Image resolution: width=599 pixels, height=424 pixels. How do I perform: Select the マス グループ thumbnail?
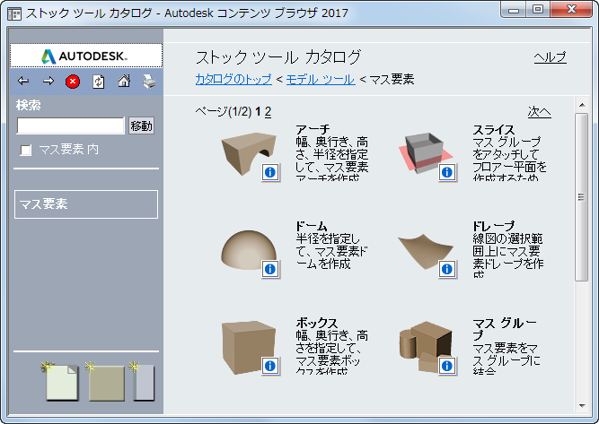click(425, 347)
